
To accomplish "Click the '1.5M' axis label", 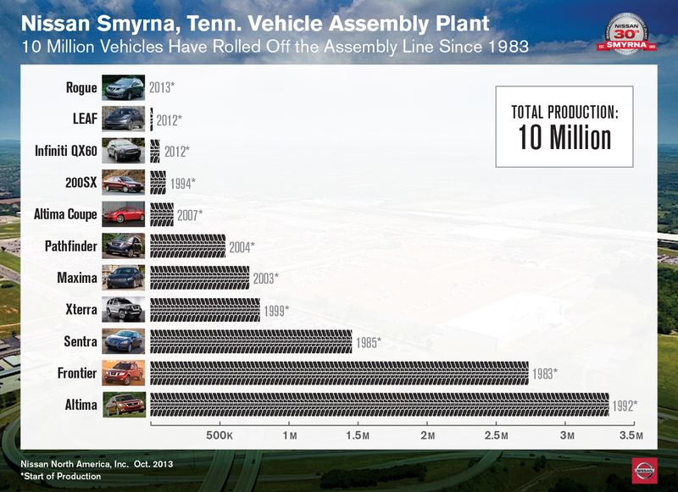I will click(x=358, y=435).
